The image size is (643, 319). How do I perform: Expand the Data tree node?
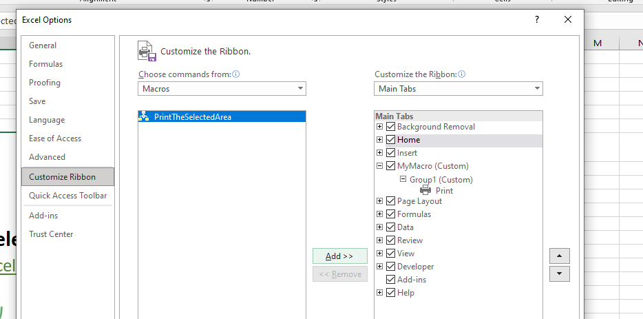pyautogui.click(x=380, y=227)
